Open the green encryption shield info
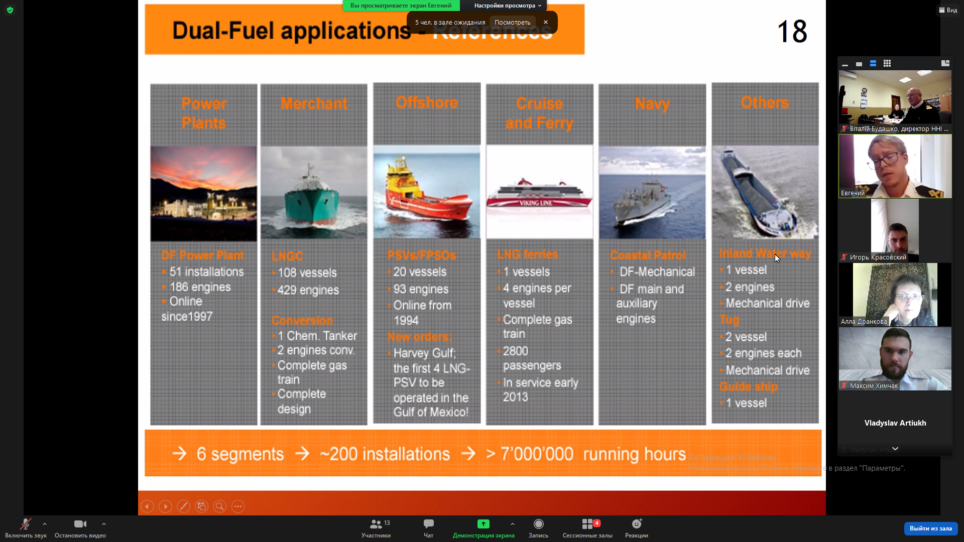Image resolution: width=964 pixels, height=542 pixels. 10,10
